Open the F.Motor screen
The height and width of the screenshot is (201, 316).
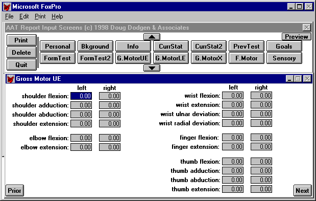[247, 58]
